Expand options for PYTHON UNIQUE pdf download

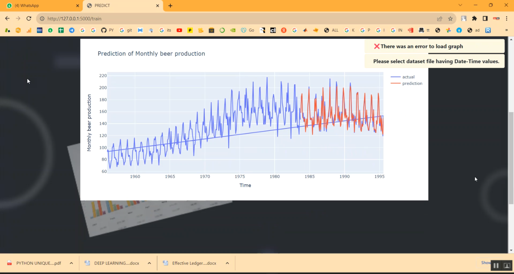71,263
